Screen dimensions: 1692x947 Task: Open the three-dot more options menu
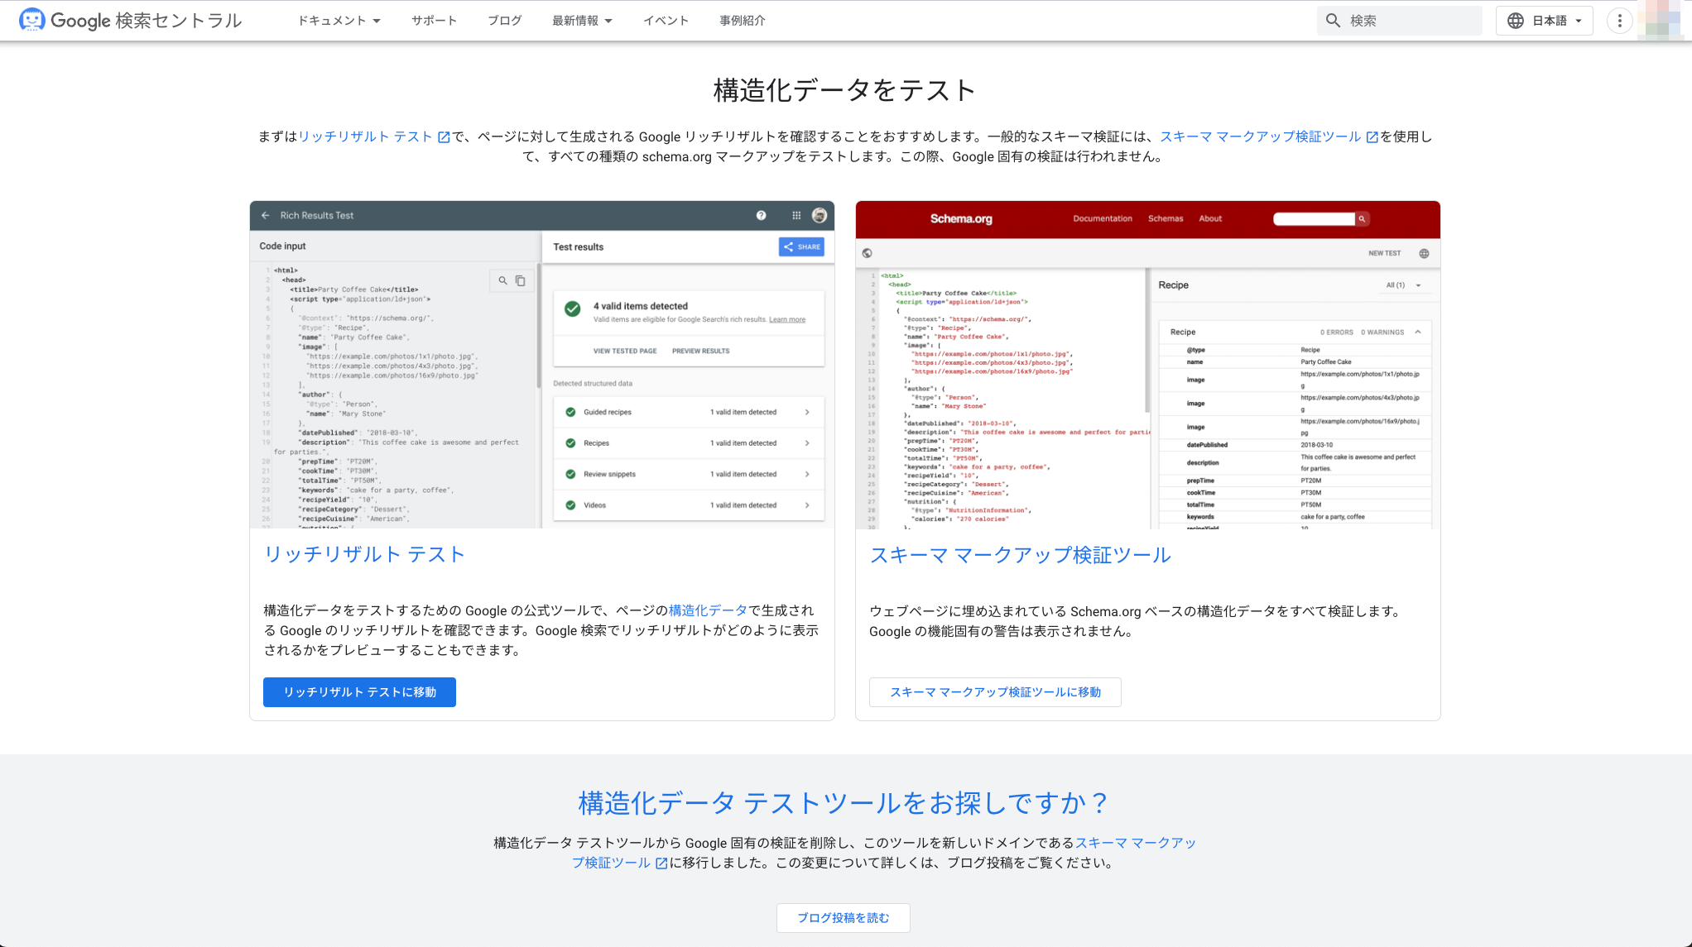pos(1620,21)
